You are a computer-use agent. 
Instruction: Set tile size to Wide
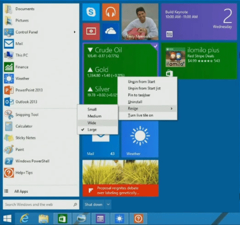click(x=98, y=123)
